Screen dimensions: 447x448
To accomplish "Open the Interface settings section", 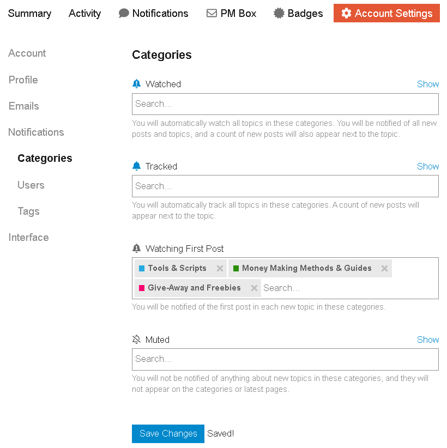I will coord(28,237).
